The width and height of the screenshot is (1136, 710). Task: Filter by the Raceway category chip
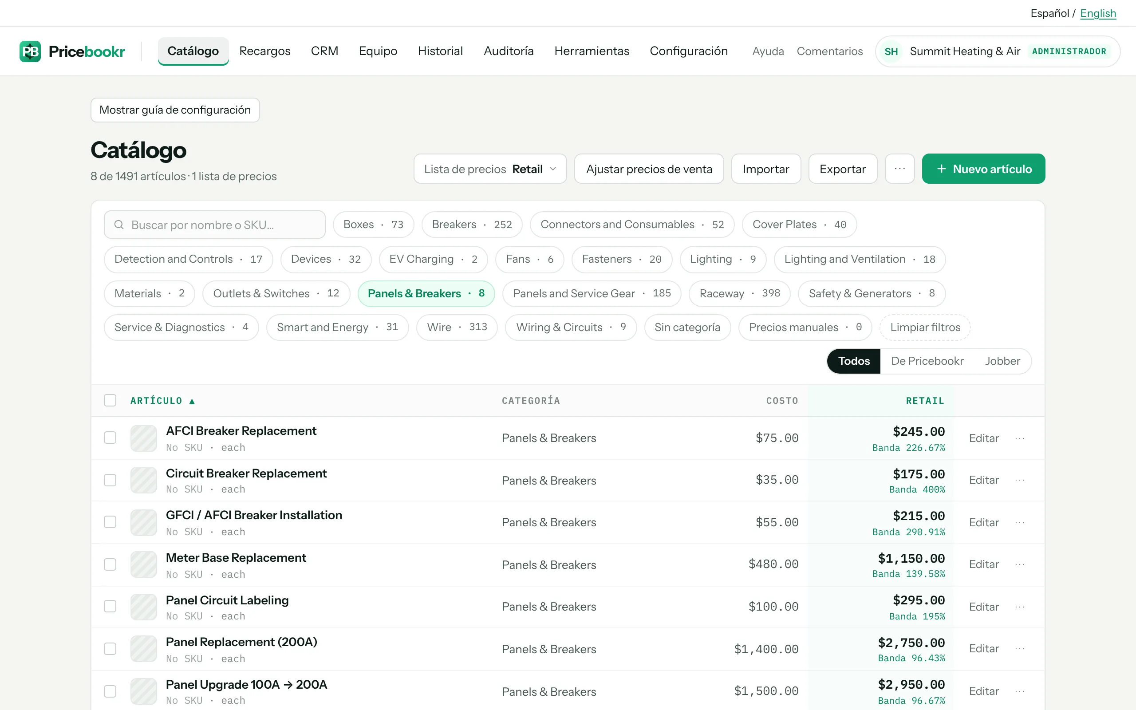point(739,293)
